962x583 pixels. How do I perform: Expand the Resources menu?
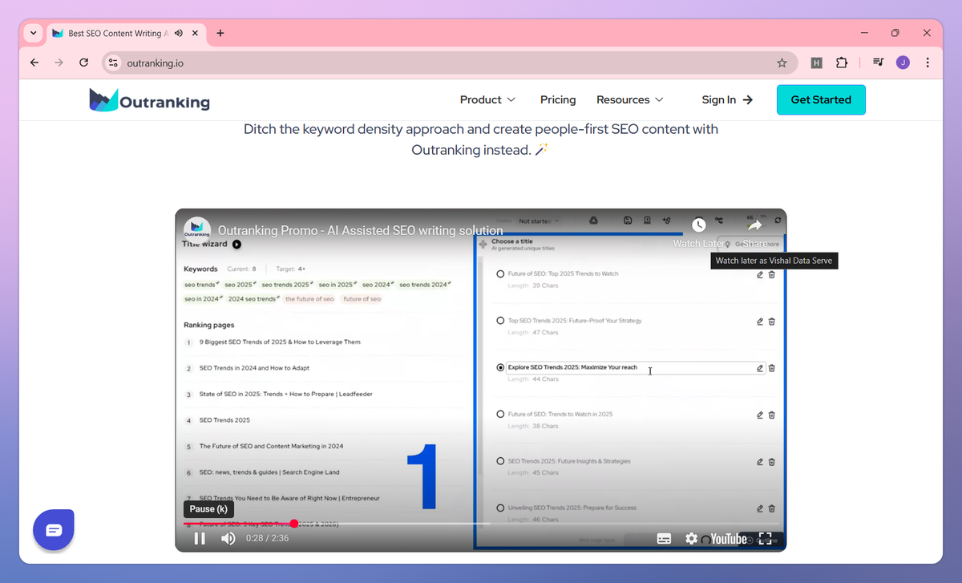pos(630,99)
